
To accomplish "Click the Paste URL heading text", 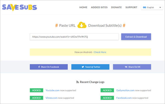I will [x=67, y=25].
